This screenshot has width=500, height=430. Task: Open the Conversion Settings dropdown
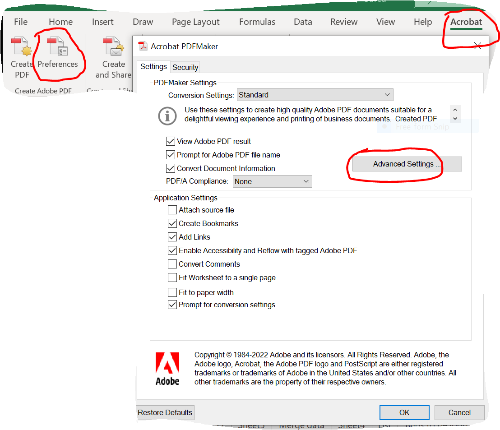tap(315, 95)
